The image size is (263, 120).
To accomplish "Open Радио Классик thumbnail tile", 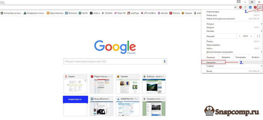I will (101, 84).
